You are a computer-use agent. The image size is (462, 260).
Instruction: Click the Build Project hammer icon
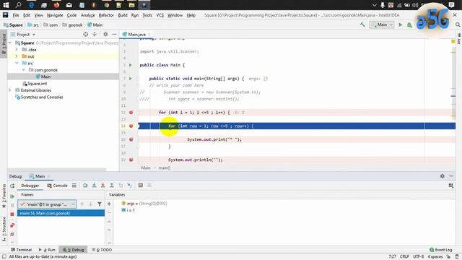(362, 25)
